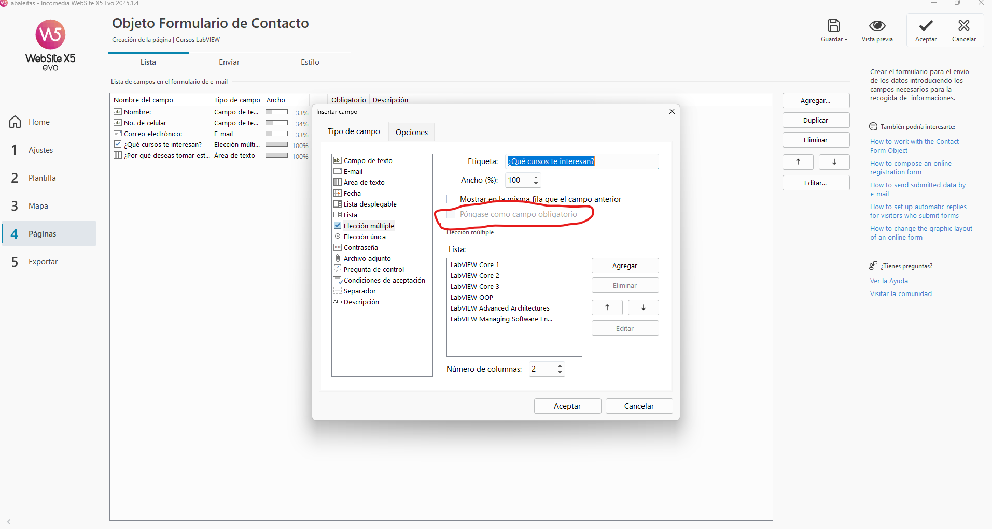Move field up with main list arrow
The height and width of the screenshot is (529, 992).
[798, 162]
